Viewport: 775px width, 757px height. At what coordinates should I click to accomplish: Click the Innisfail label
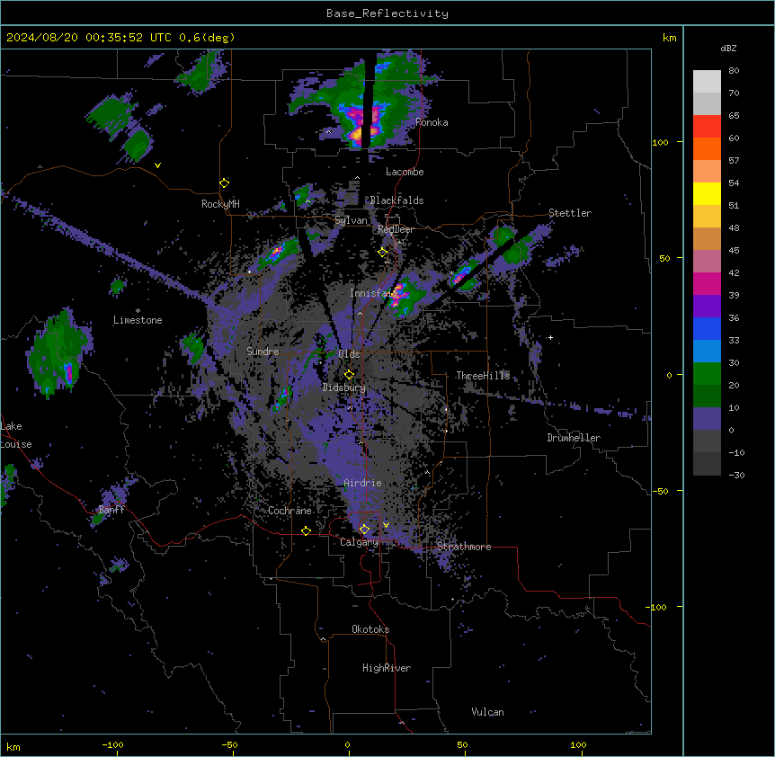click(373, 293)
